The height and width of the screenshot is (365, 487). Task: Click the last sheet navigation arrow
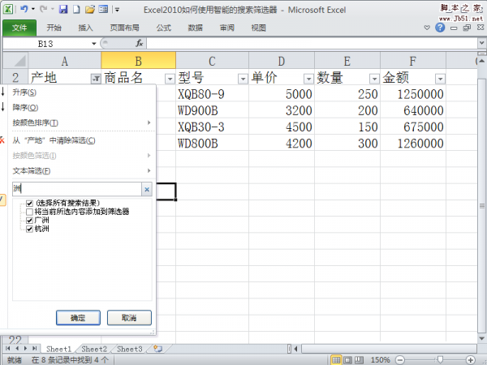click(x=34, y=349)
